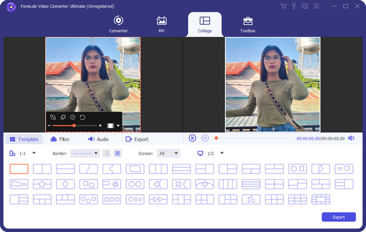Image resolution: width=366 pixels, height=232 pixels.
Task: Select the hexagon and square template
Action: coord(297,169)
